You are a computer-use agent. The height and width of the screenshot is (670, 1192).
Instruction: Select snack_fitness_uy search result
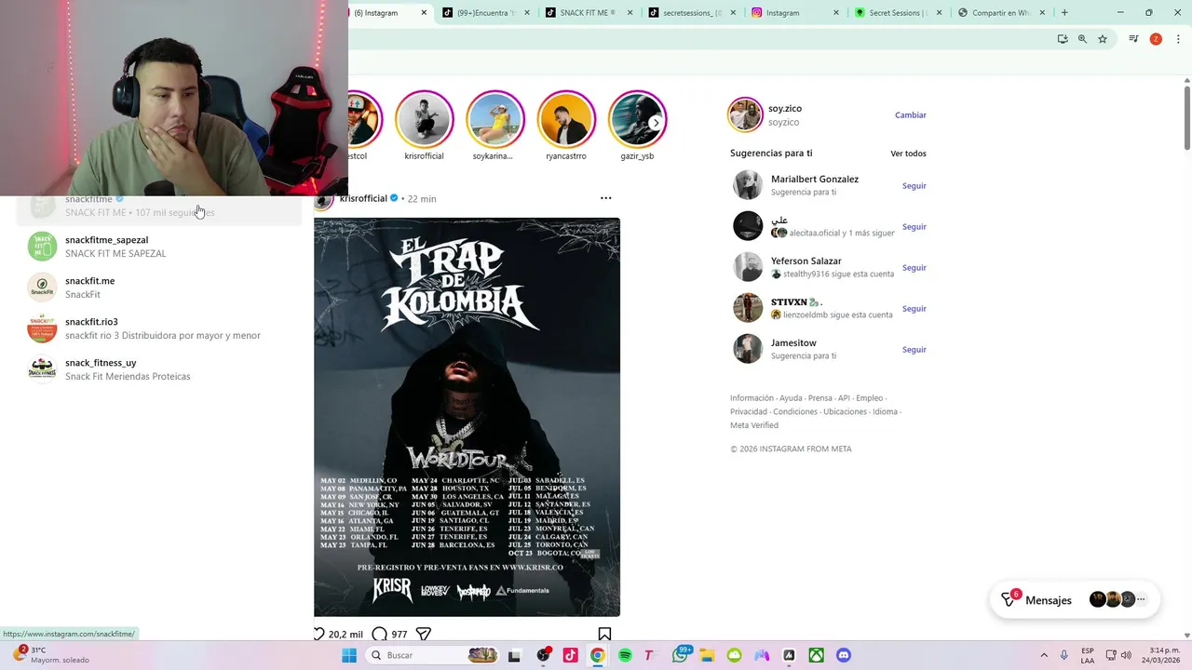158,369
